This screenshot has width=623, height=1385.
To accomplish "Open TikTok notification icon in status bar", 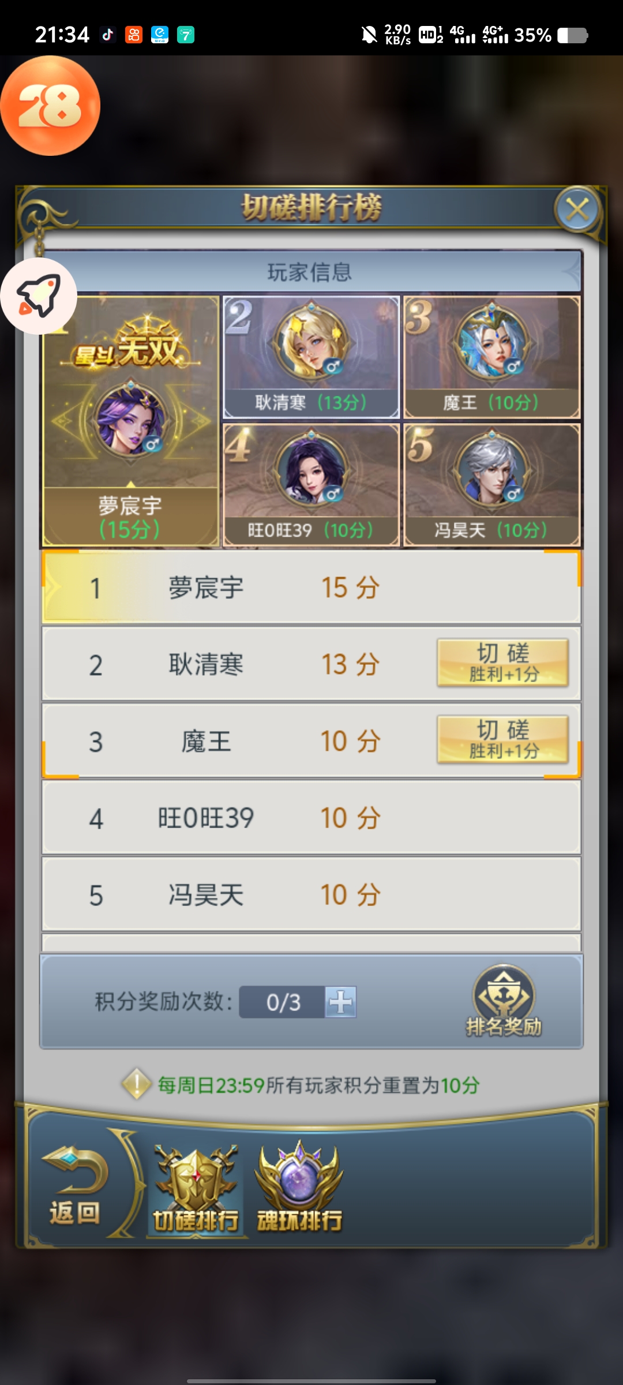I will click(108, 35).
